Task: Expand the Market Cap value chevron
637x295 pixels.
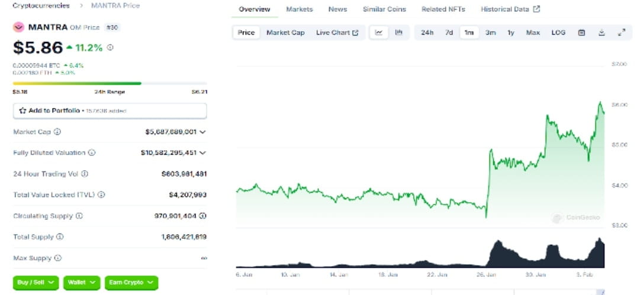Action: (x=202, y=132)
